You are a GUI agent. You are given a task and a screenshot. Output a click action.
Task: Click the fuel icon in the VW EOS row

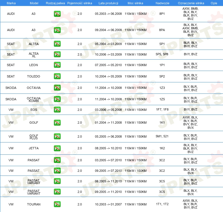(x=57, y=109)
